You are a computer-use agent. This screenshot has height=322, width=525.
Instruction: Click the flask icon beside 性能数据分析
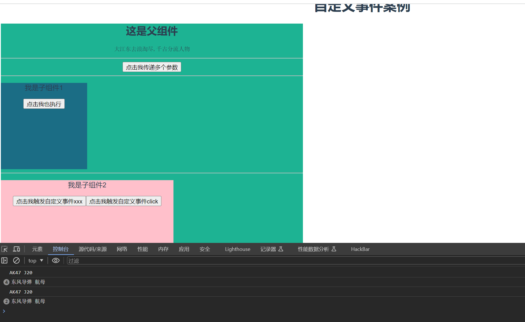coord(334,249)
